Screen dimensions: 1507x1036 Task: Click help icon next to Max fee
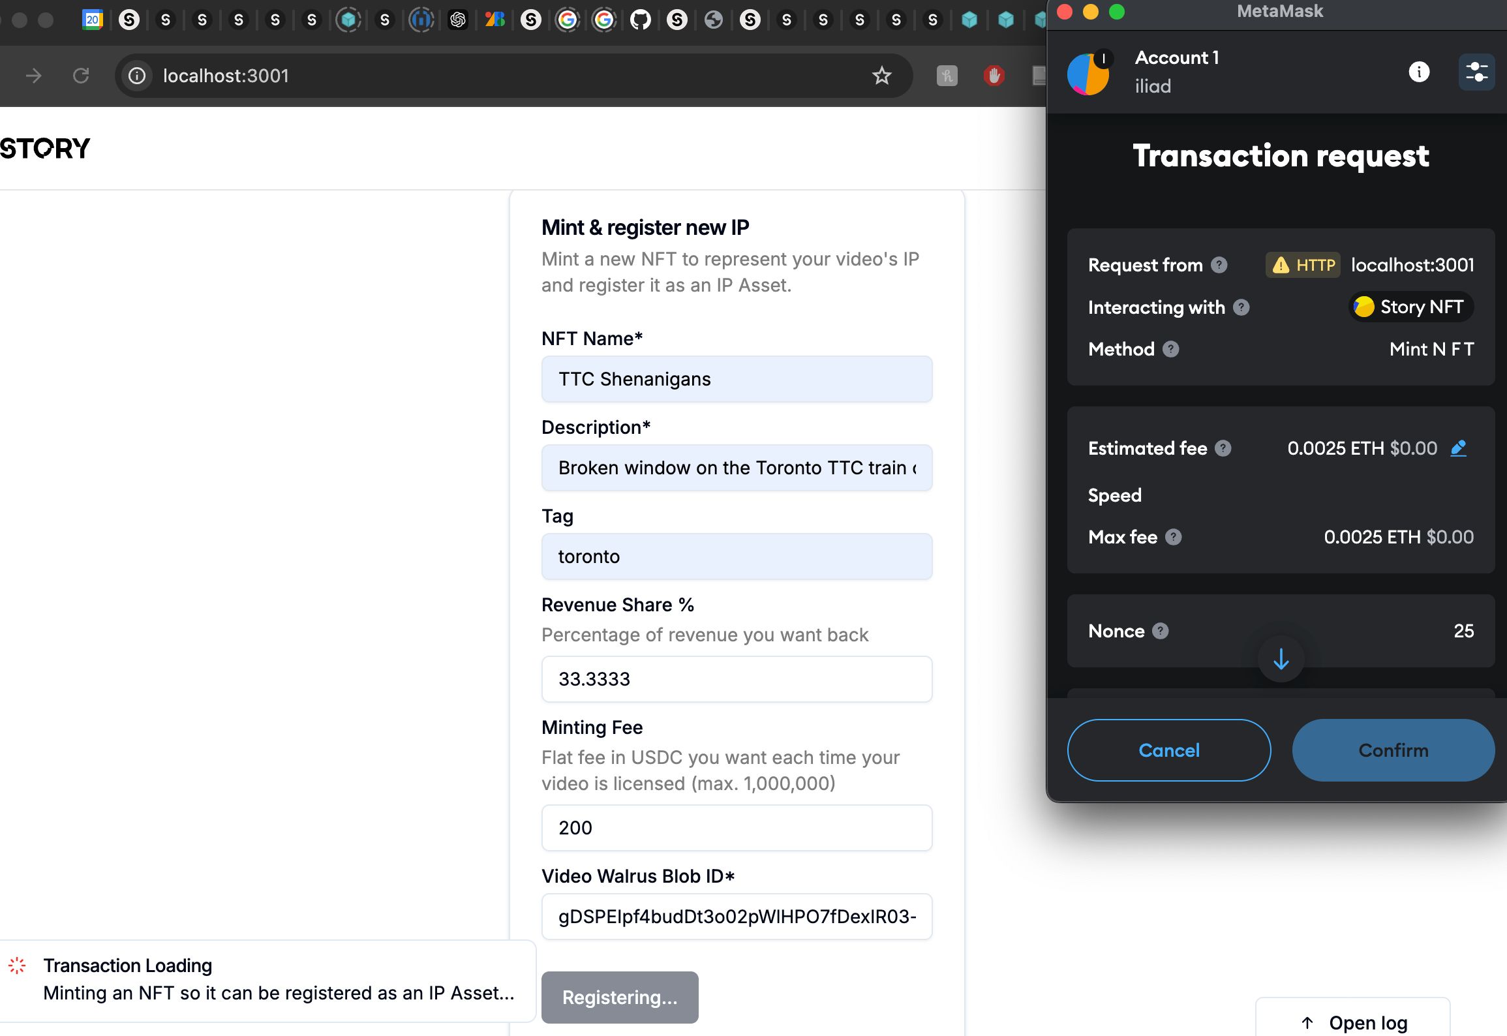point(1174,537)
